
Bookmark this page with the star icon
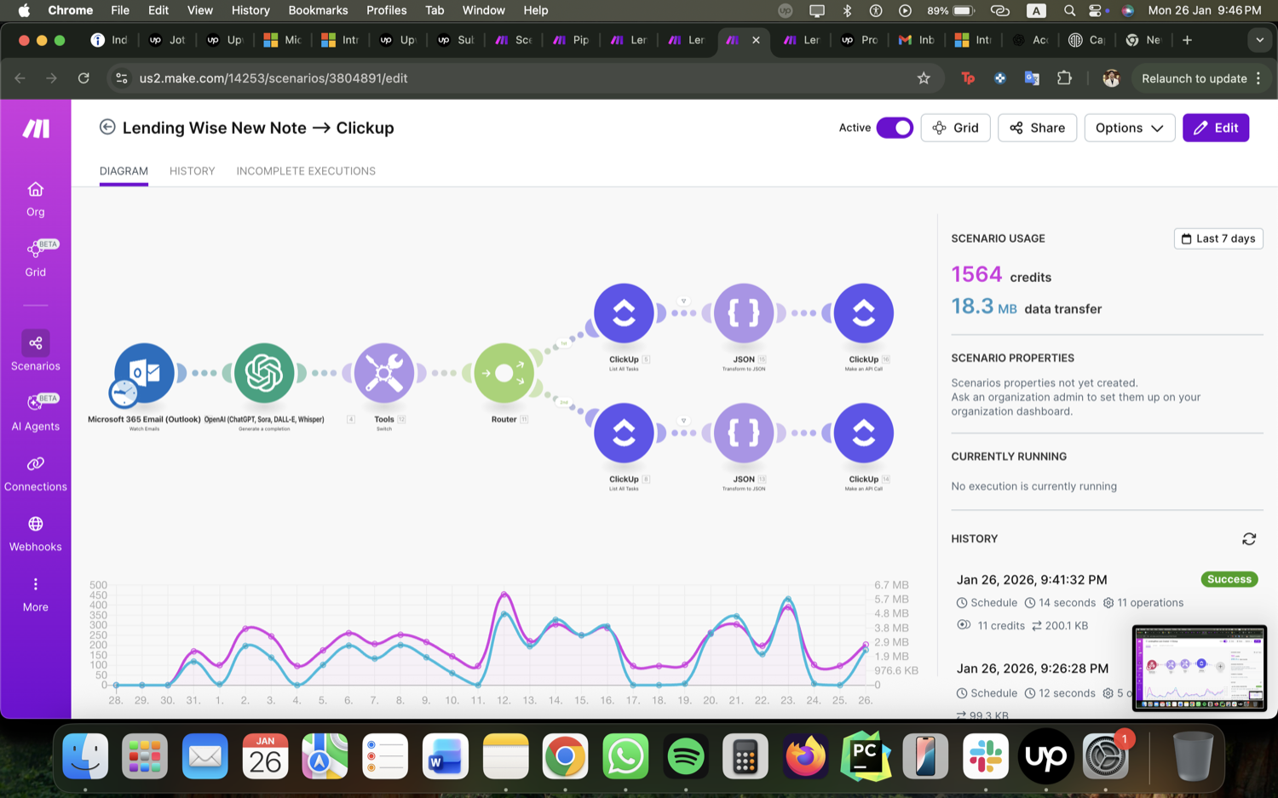click(924, 78)
